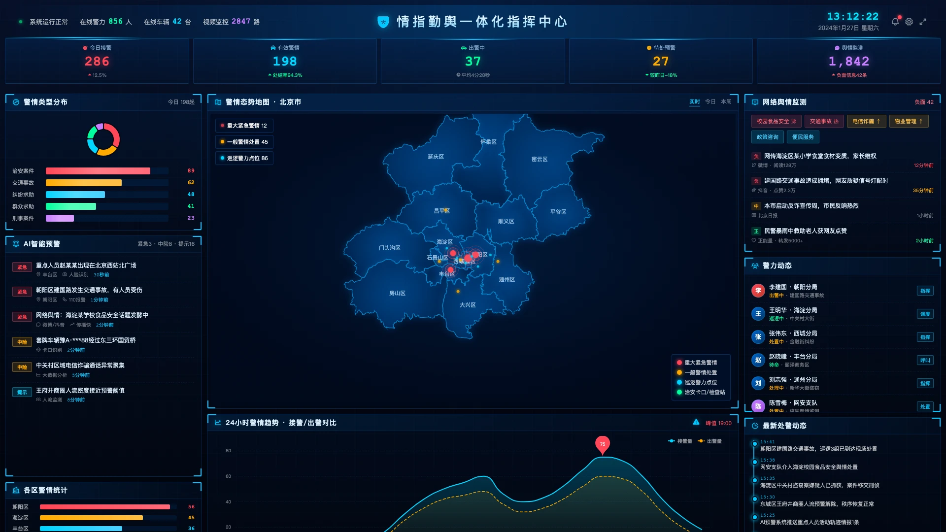Screen dimensions: 946x532
Task: Toggle fullscreen with the expand arrows icon
Action: 923,22
